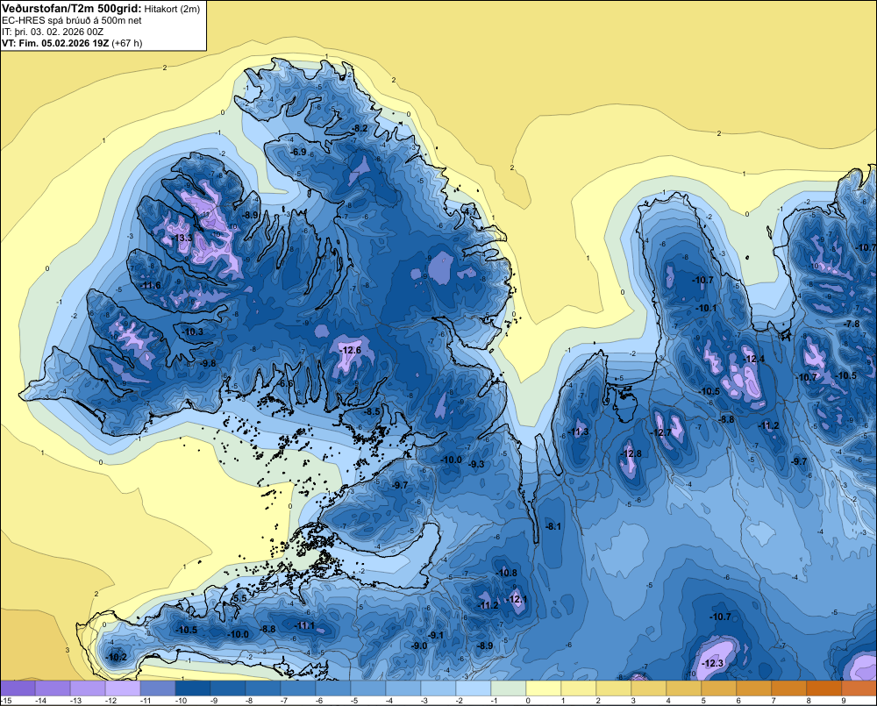Viewport: 877px width, 706px height.
Task: Click the "-10.3" temperature label
Action: [x=193, y=332]
